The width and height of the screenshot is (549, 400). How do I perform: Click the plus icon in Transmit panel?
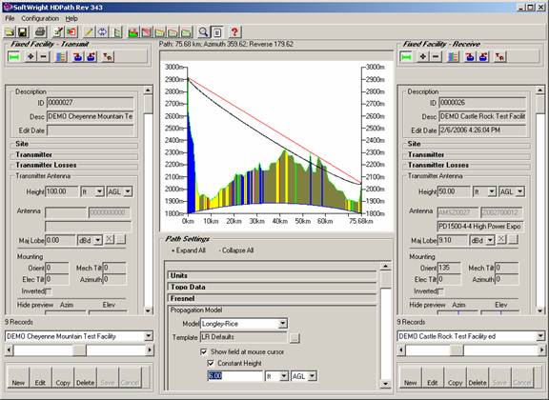coord(30,56)
